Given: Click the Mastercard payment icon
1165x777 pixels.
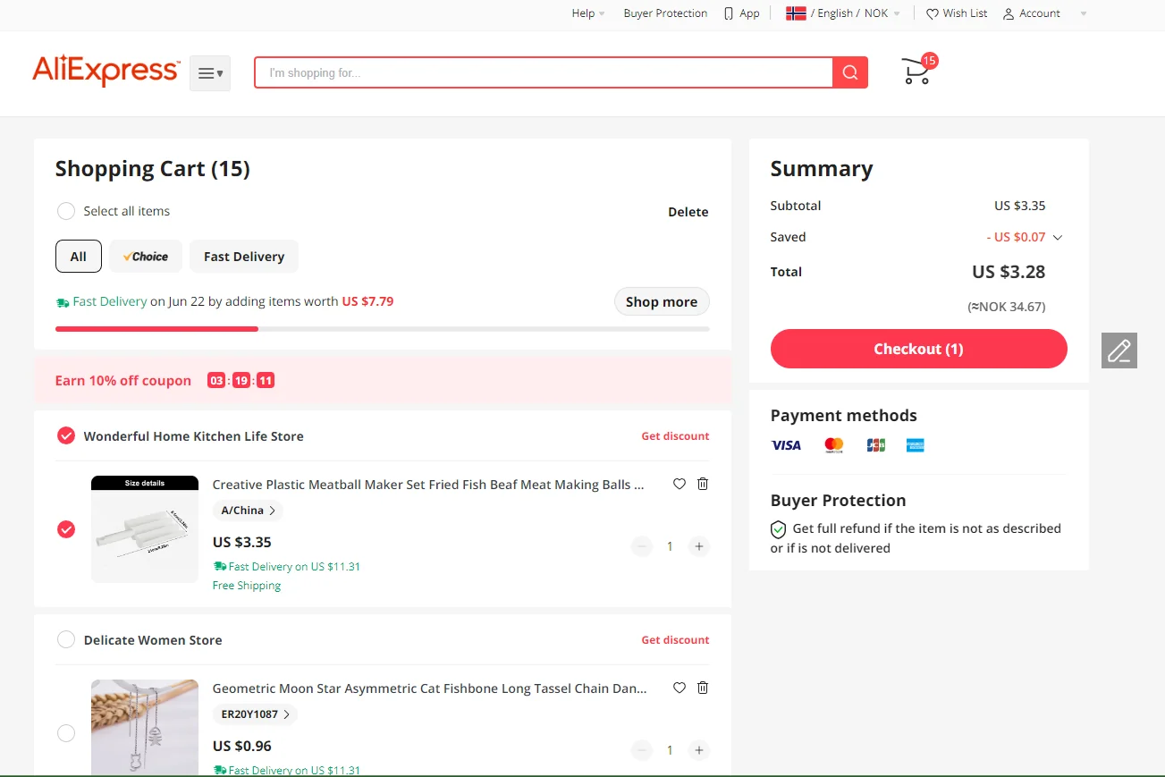Looking at the screenshot, I should point(834,445).
